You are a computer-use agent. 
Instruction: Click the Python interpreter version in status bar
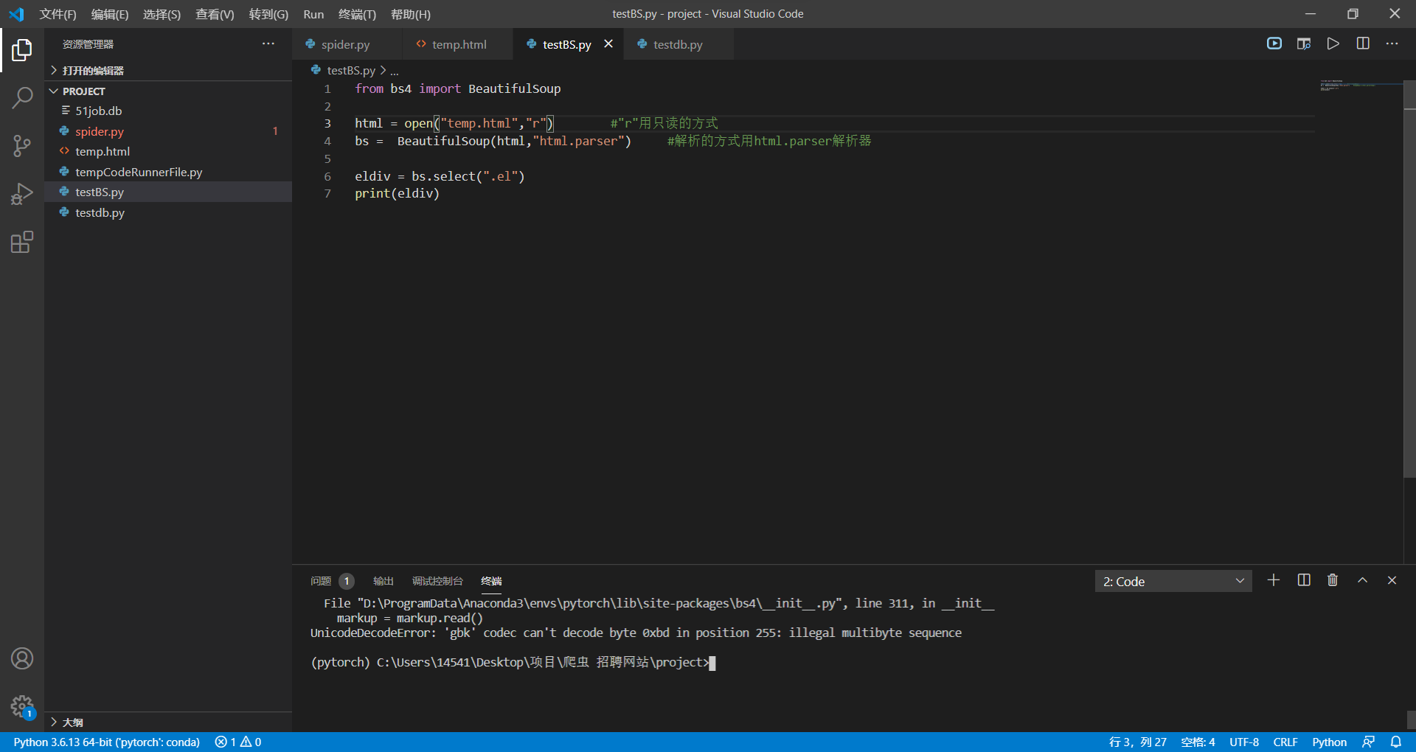click(107, 742)
